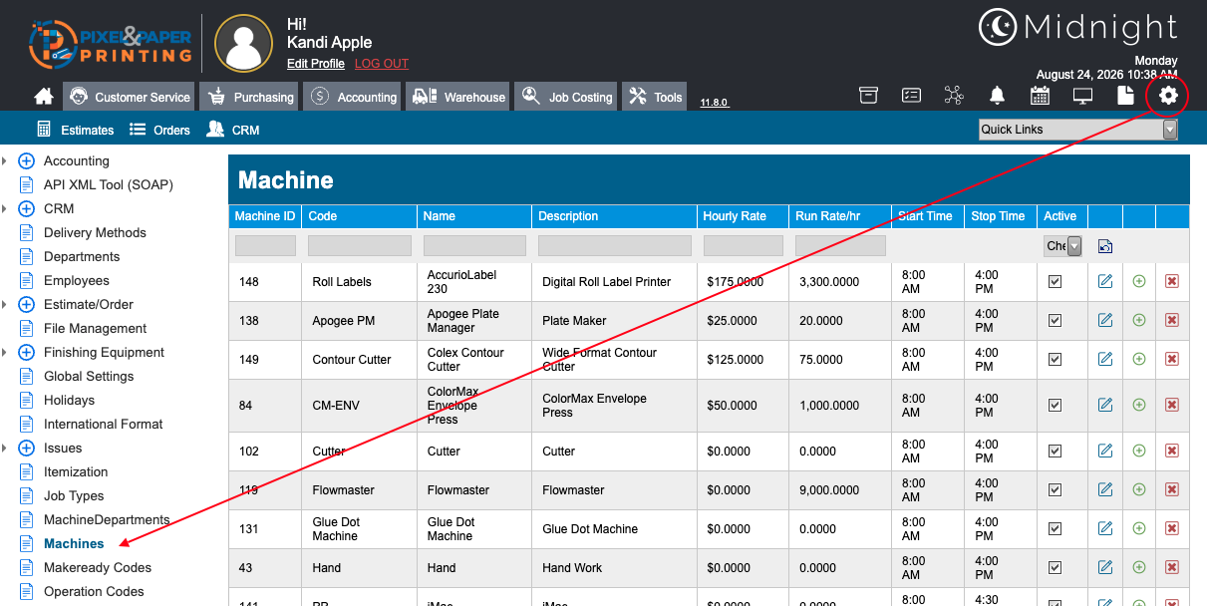This screenshot has width=1207, height=606.
Task: Open the Customer Service menu
Action: (x=130, y=97)
